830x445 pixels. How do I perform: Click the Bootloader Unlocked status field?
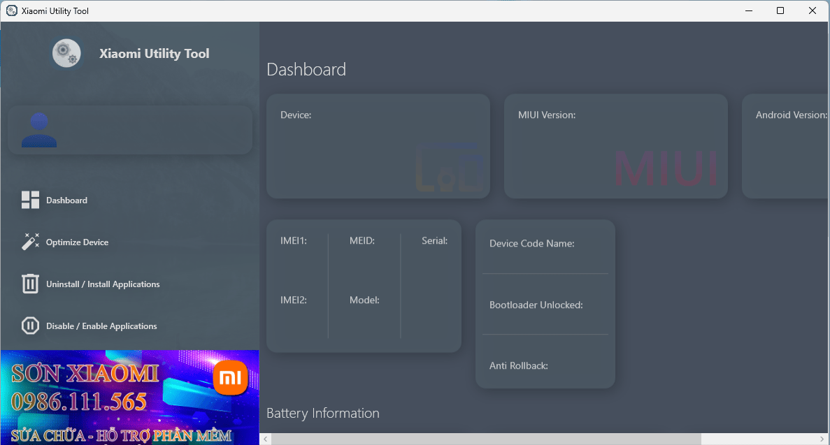point(545,305)
